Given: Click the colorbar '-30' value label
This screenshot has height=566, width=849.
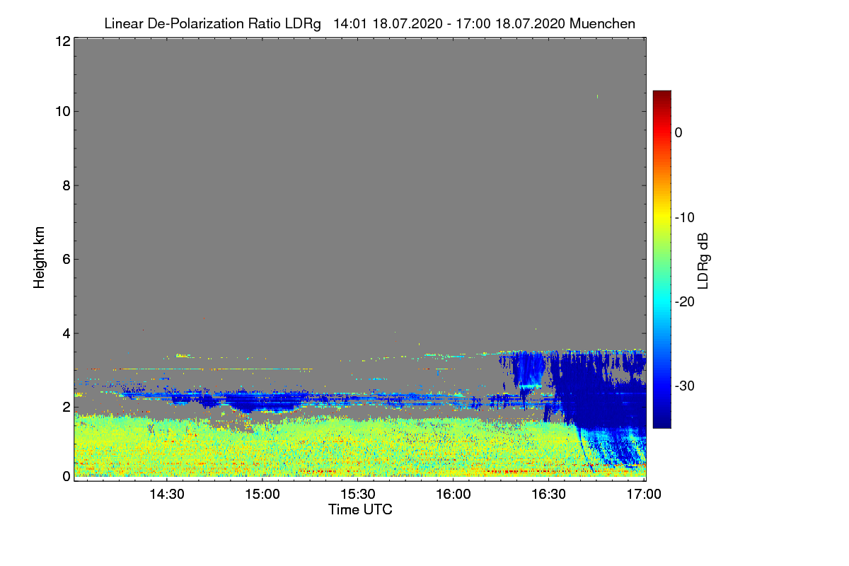Looking at the screenshot, I should click(x=686, y=386).
